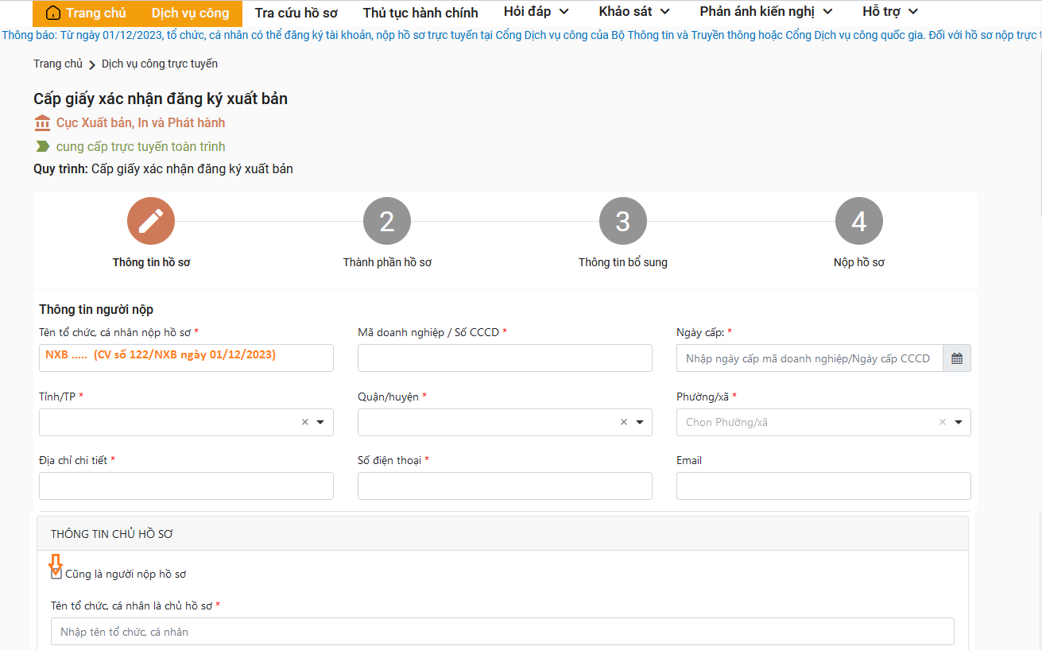Viewport: 1042px width, 650px height.
Task: Click the Email input field
Action: (x=823, y=486)
